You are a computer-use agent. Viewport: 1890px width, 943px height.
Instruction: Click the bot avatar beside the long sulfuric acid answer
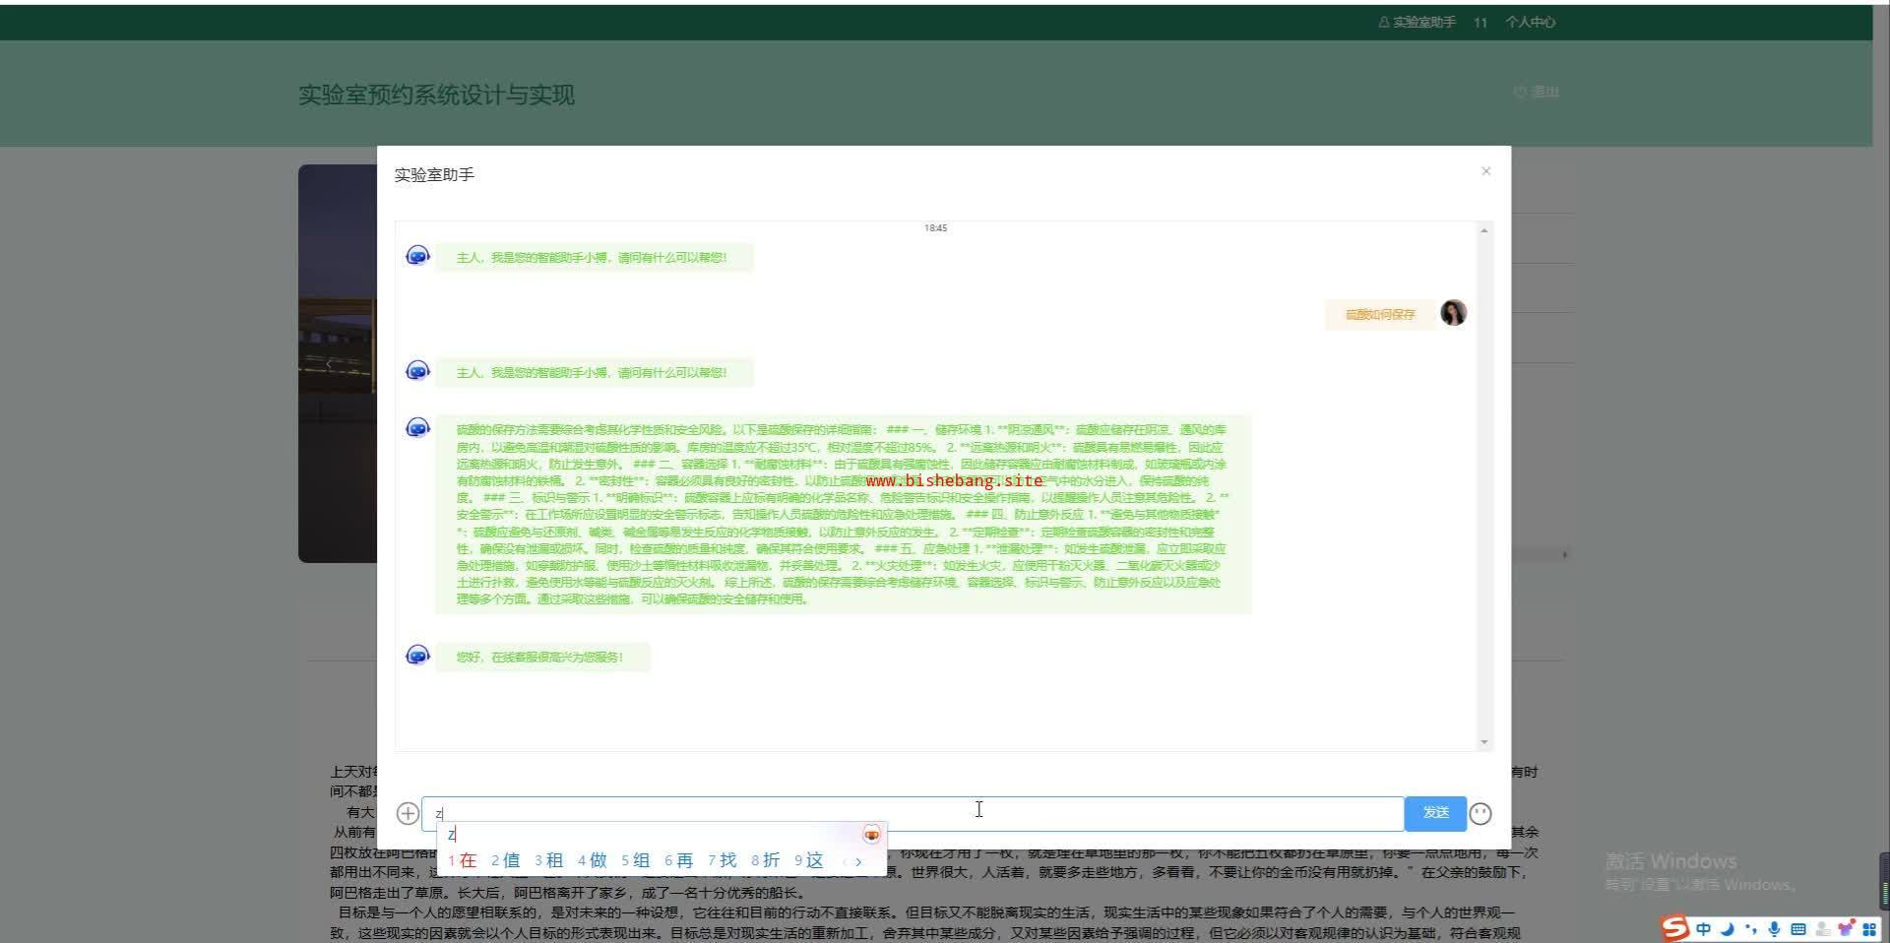(418, 427)
